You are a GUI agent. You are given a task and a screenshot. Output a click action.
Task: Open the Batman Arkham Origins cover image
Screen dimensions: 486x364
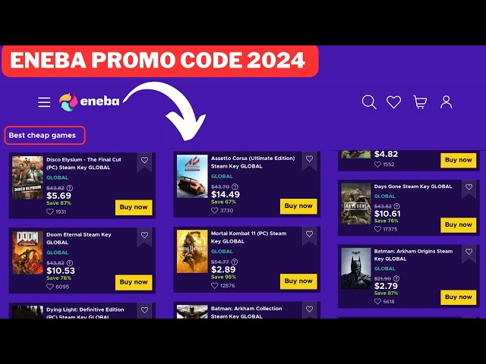356,268
